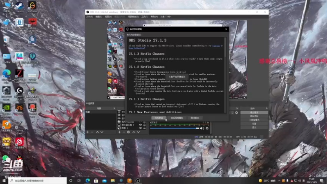The width and height of the screenshot is (327, 184).
Task: Click the Windows taskbar search box
Action: pyautogui.click(x=38, y=181)
